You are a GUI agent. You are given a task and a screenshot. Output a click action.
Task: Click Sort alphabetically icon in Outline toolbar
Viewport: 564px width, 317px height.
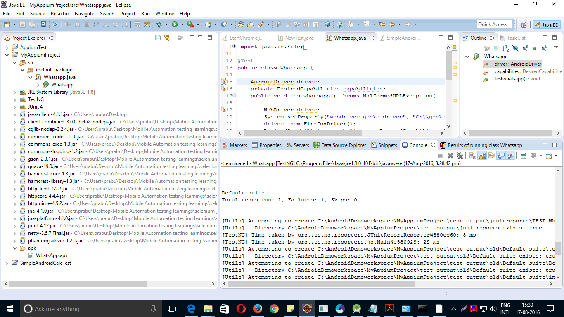[507, 48]
